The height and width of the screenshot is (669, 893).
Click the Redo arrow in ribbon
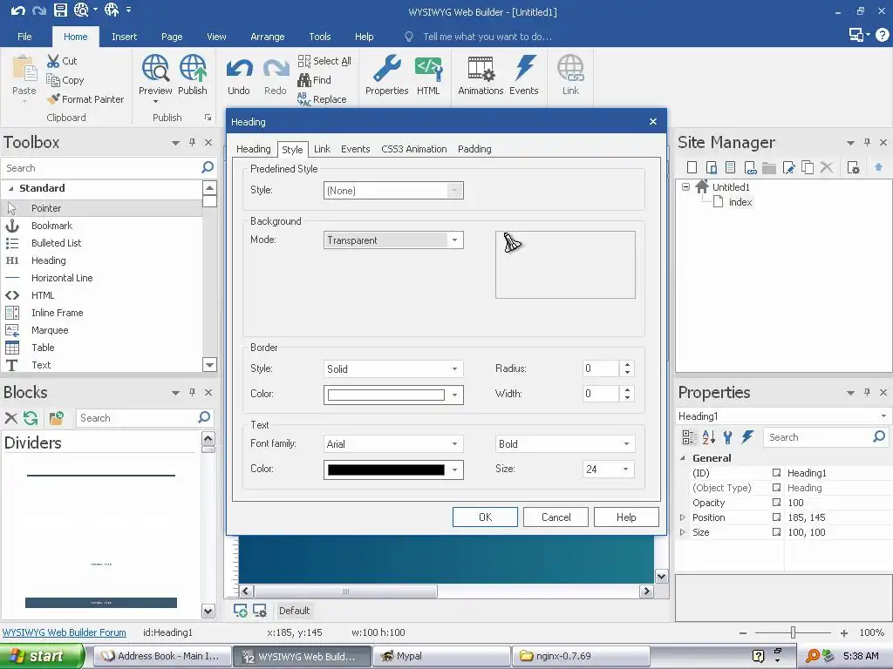(276, 70)
